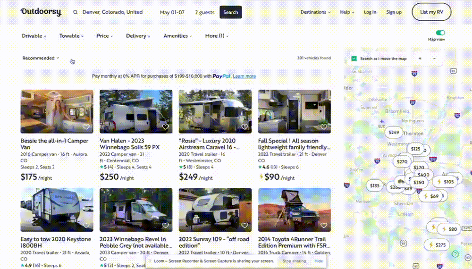Open "Bessie the all-in-1 Camper Van" title
Viewport: 472px width, 269px height.
(x=54, y=144)
